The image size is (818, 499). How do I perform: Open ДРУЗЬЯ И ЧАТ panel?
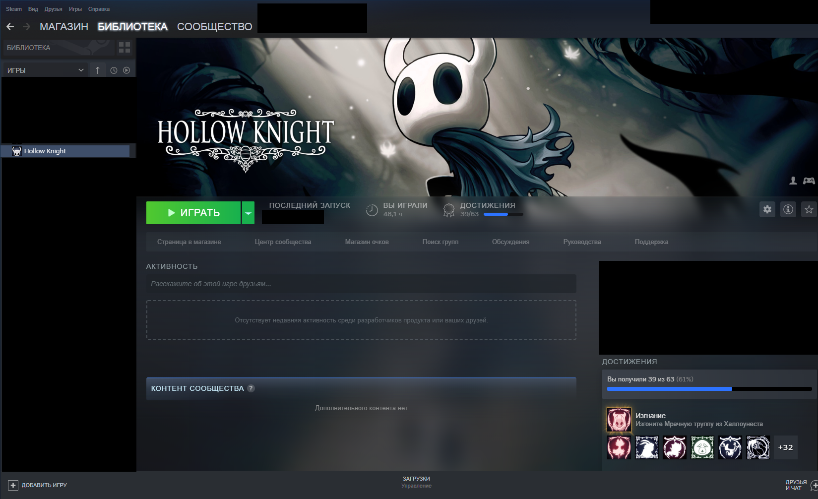point(796,485)
